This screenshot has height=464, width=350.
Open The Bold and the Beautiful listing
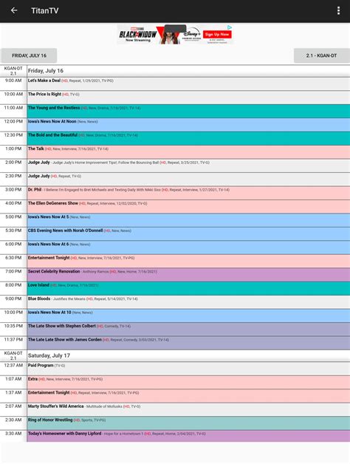tap(188, 138)
